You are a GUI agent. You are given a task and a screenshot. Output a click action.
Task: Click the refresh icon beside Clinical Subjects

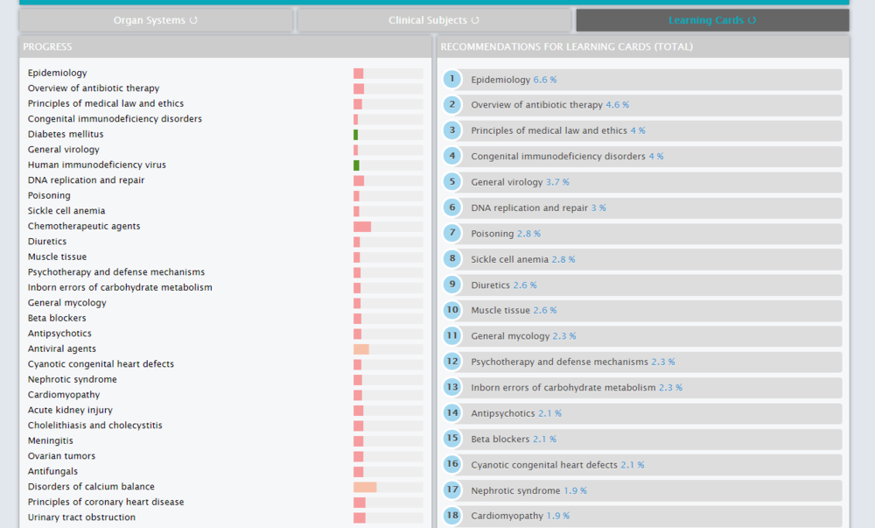475,20
